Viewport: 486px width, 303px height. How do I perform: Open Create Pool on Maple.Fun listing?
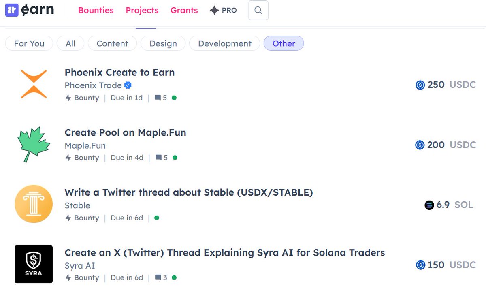(126, 132)
